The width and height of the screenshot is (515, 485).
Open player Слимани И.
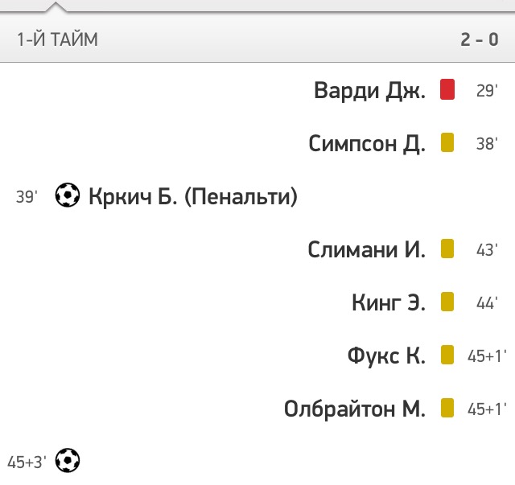367,249
